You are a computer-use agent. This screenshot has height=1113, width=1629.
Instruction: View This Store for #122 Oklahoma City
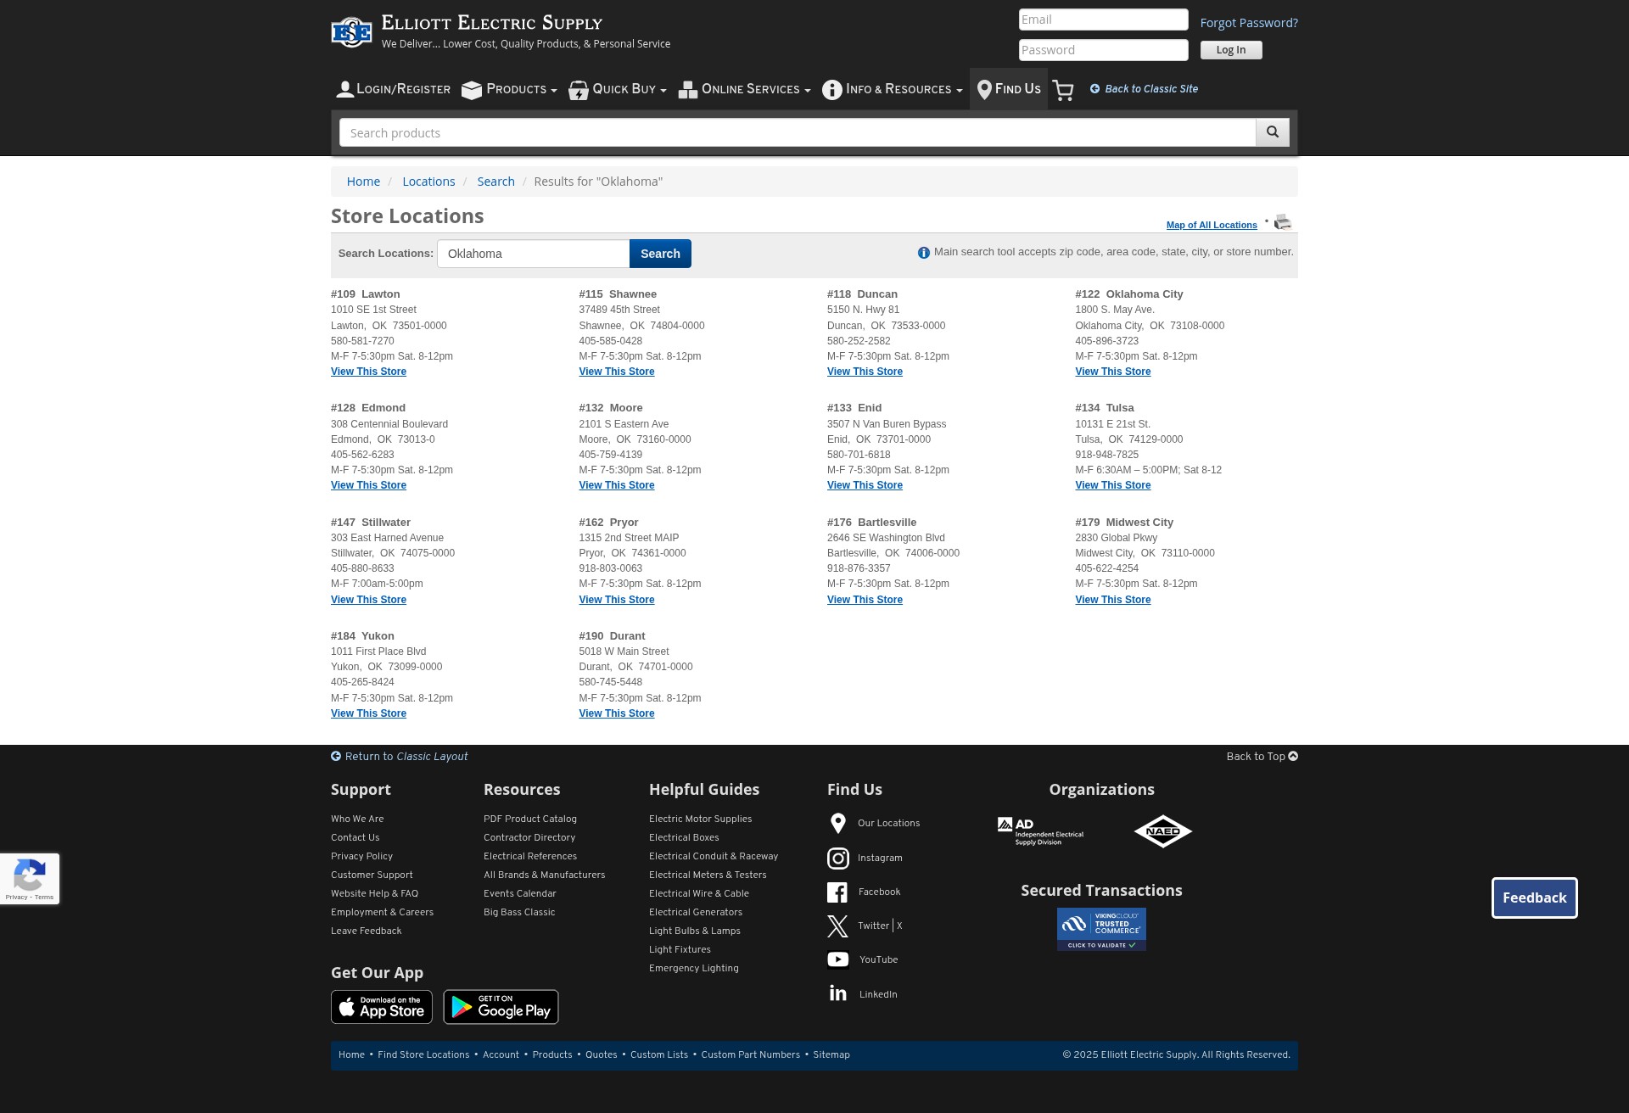(1113, 372)
